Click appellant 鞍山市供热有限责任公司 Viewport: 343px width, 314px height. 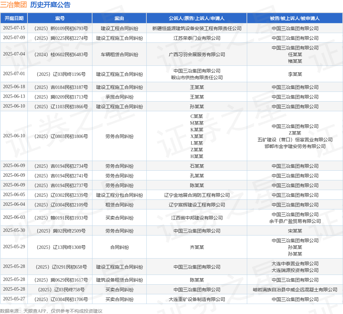[x=197, y=77]
